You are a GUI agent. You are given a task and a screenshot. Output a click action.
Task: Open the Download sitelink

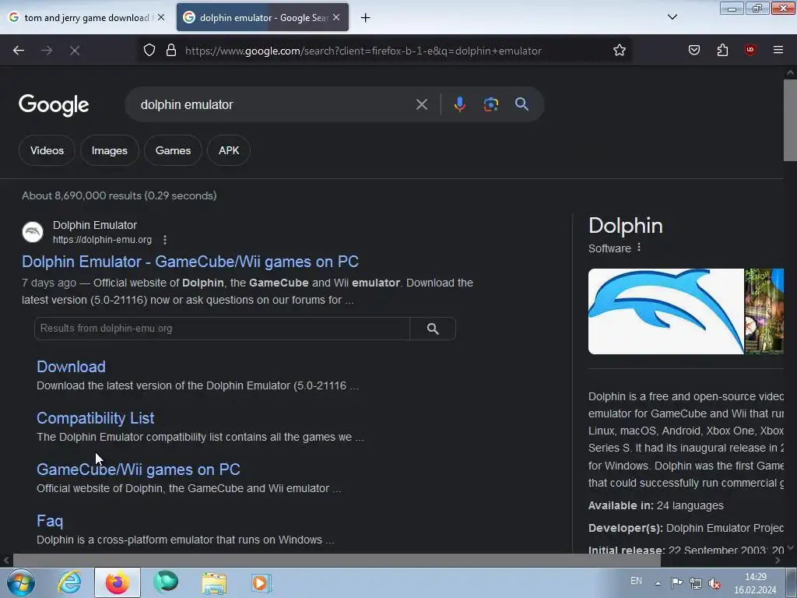click(x=71, y=367)
